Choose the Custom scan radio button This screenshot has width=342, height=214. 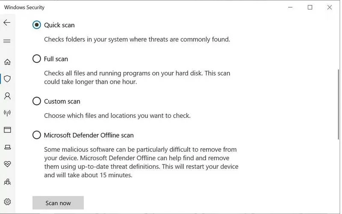point(37,102)
